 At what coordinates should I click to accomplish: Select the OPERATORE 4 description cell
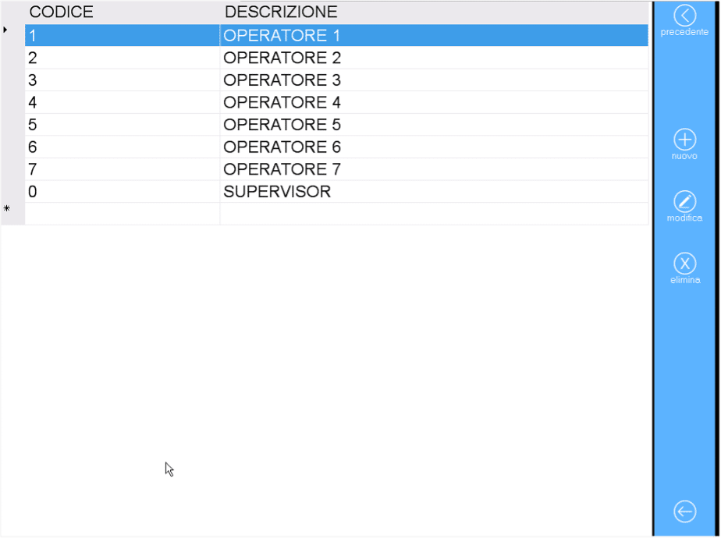[434, 102]
